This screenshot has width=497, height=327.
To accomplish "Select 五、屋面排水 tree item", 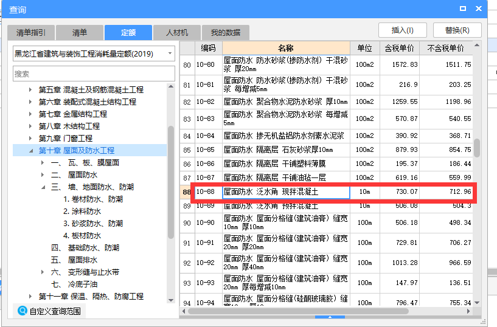I will 74,260.
